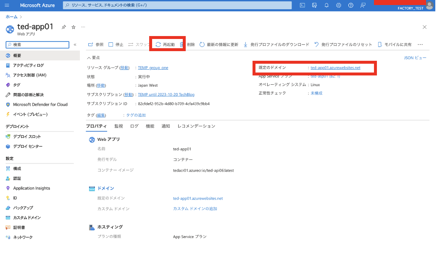Click 未構成 health check link

[316, 93]
